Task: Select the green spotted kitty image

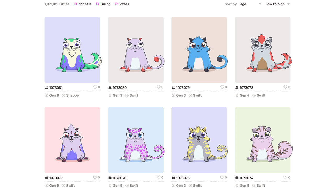Action: (72, 50)
